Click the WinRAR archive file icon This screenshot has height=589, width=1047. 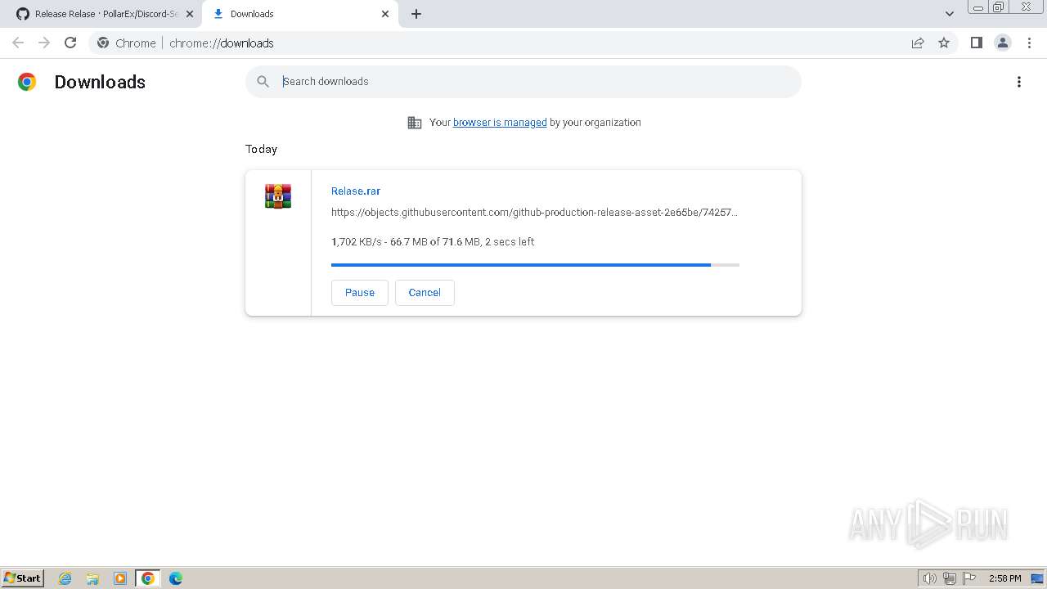point(278,196)
